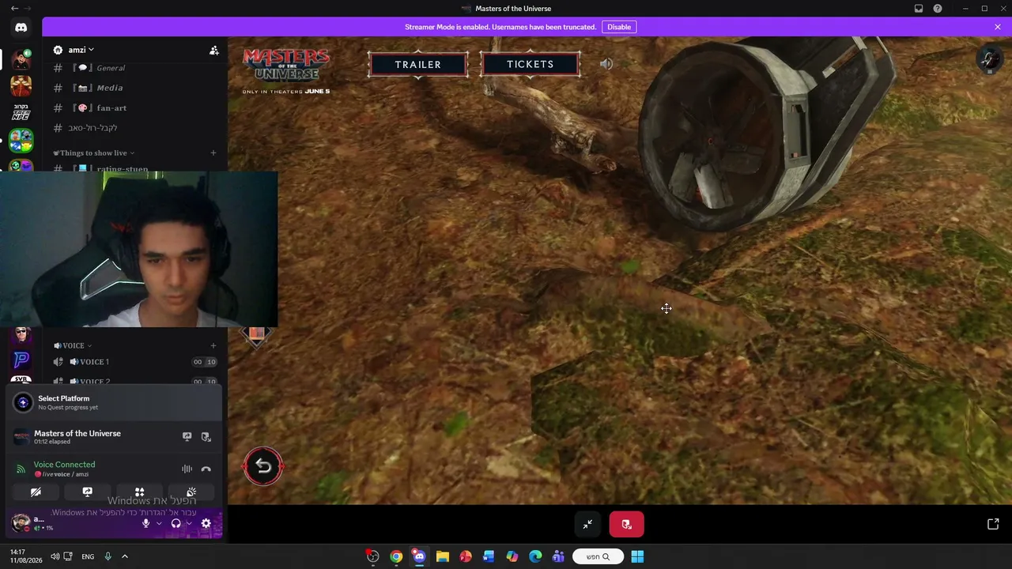
Task: Disconnect from voice with the phone icon
Action: coord(206,469)
